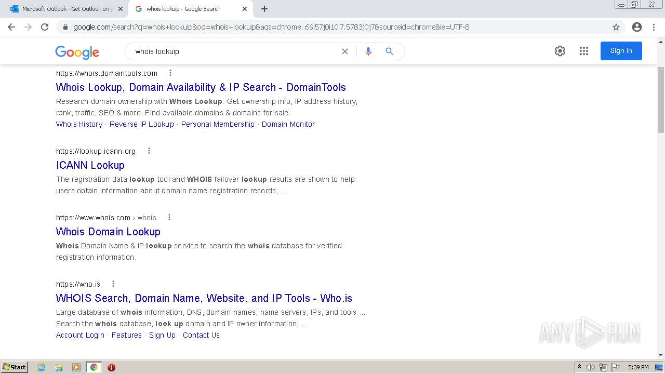The image size is (665, 374).
Task: Open Windows Explorer folder from the taskbar
Action: coord(59,367)
